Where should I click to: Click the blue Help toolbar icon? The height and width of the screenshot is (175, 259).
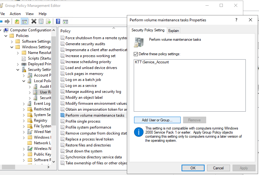coord(58,21)
